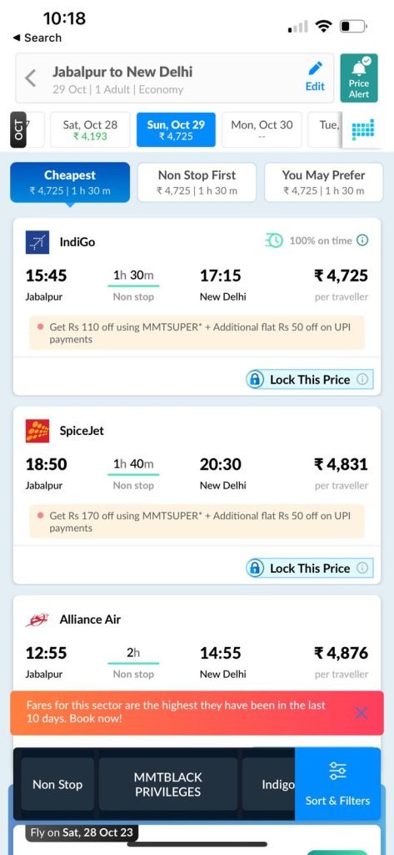Image resolution: width=394 pixels, height=855 pixels.
Task: Select the Sat, Oct 28 date
Action: [x=90, y=129]
